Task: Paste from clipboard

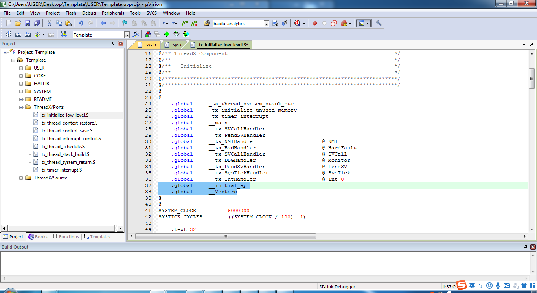Action: 68,24
